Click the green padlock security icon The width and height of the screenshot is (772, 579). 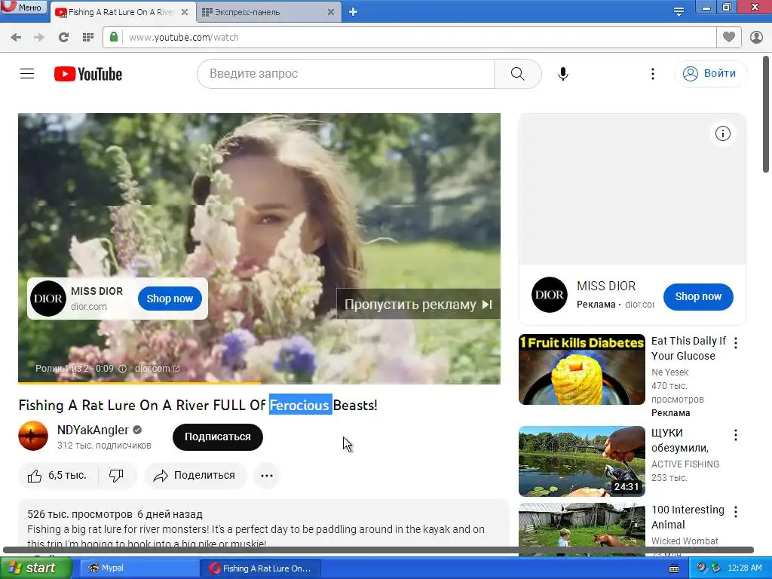point(114,38)
